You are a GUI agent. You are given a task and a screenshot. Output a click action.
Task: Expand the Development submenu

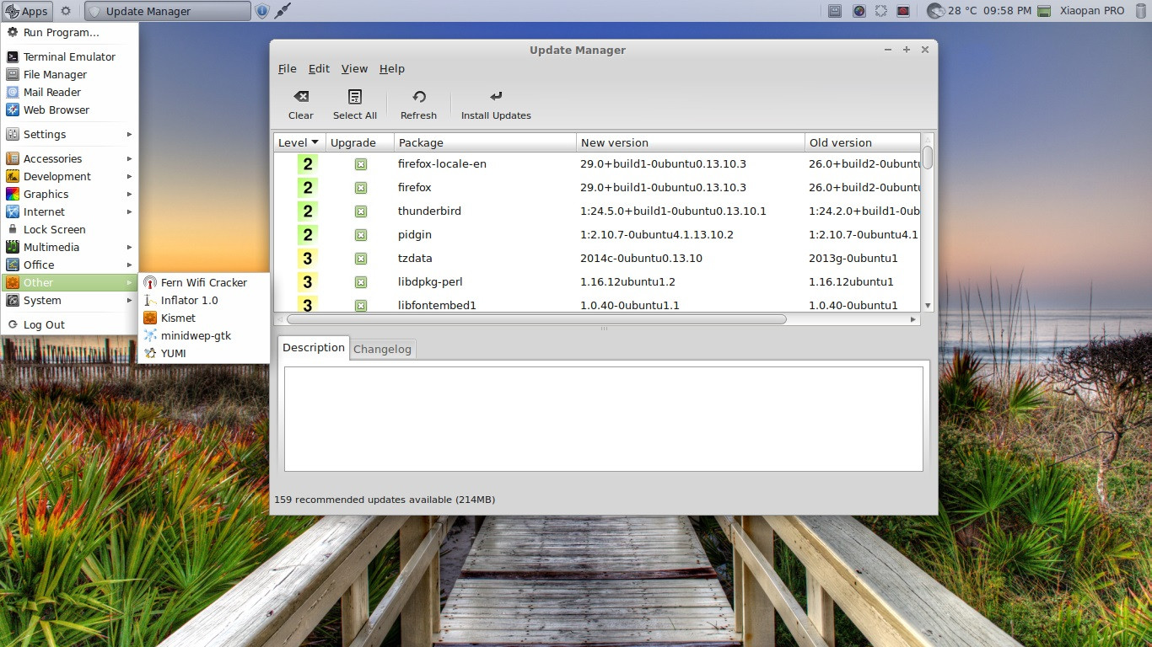pos(69,176)
